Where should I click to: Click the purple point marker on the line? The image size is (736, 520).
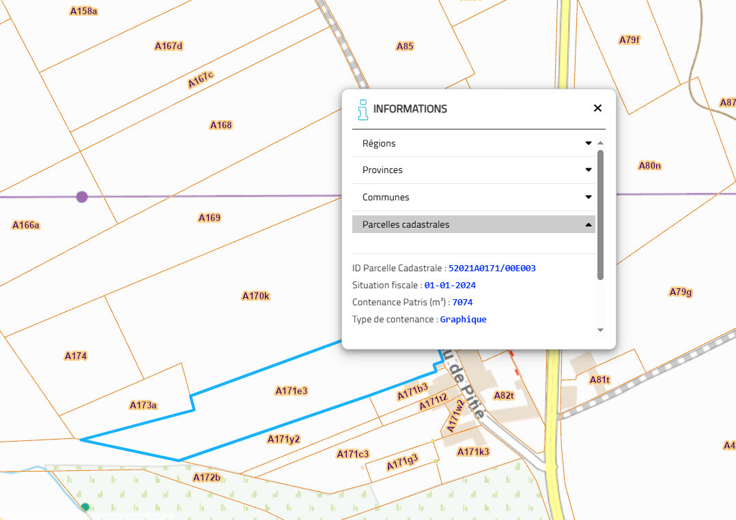coord(82,197)
